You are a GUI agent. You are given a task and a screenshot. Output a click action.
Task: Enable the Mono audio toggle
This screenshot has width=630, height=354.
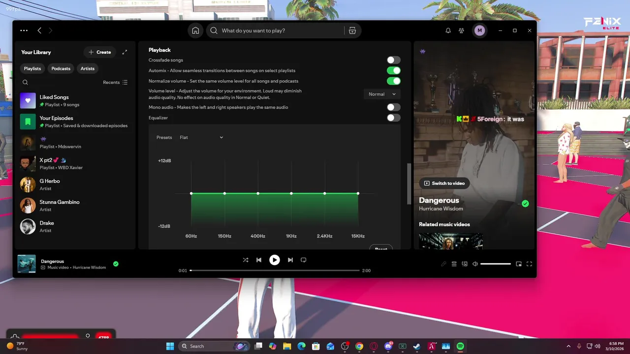pos(393,107)
